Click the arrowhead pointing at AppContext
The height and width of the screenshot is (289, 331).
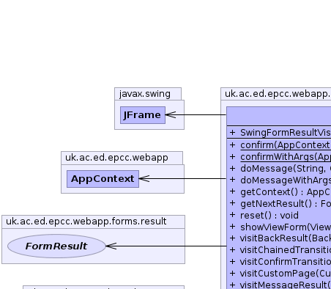pos(144,178)
